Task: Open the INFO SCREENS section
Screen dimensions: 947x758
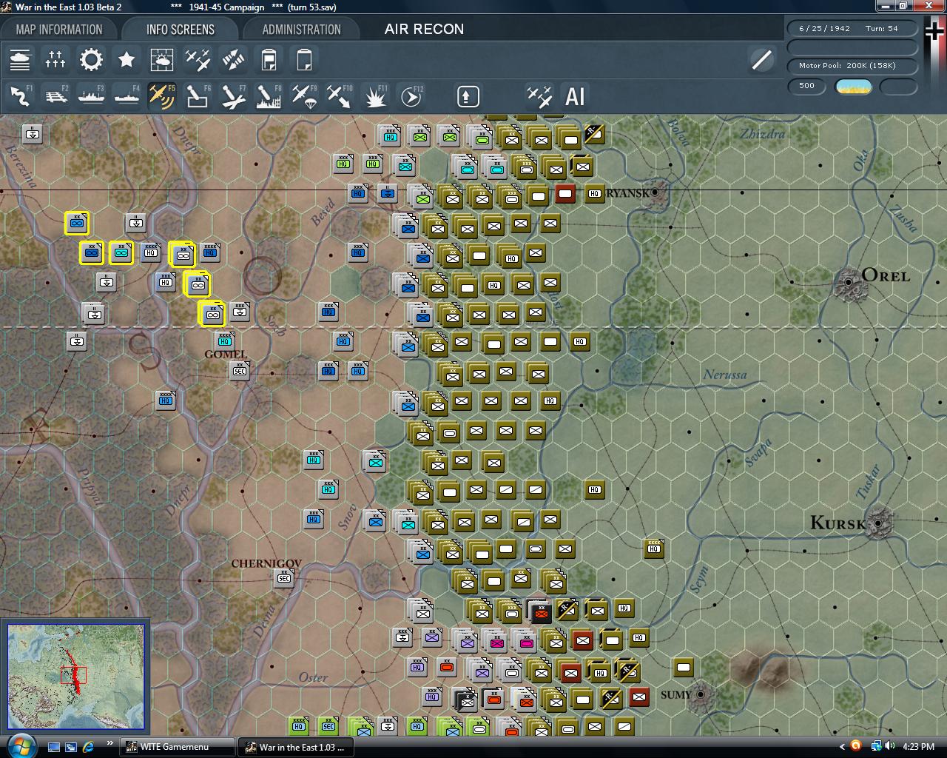Action: 179,29
